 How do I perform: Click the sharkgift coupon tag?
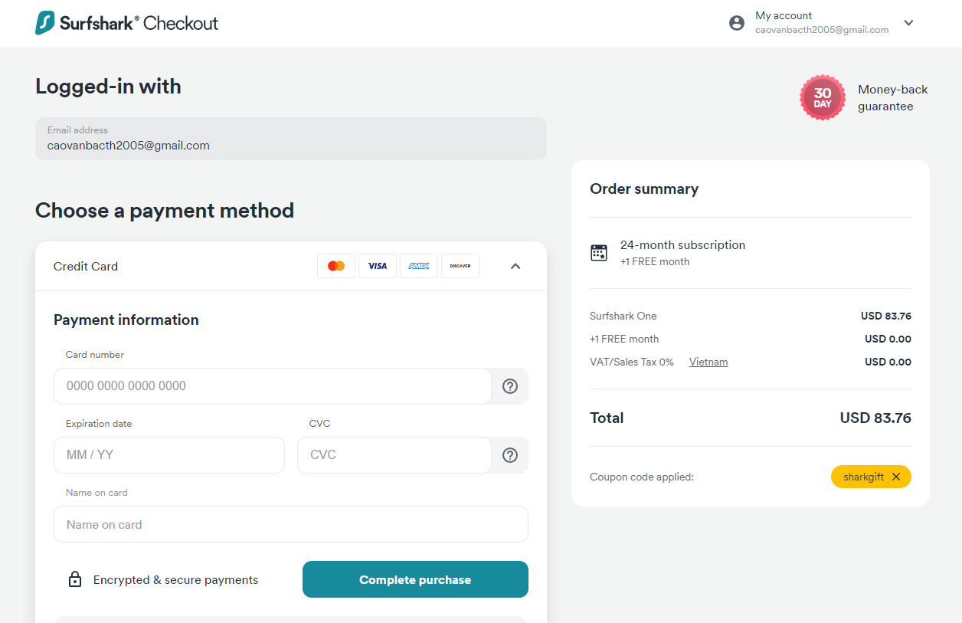871,477
